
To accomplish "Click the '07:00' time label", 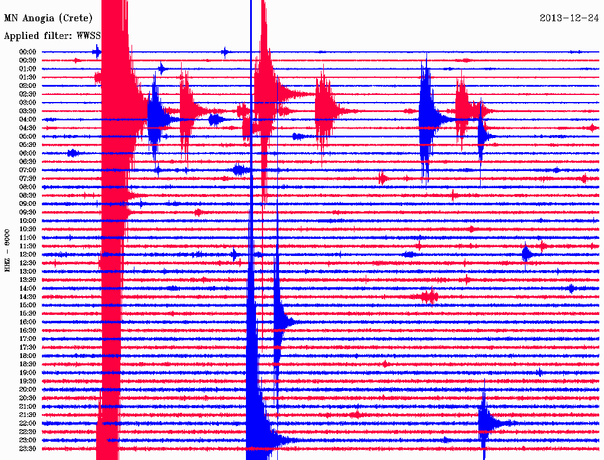I will coord(28,170).
